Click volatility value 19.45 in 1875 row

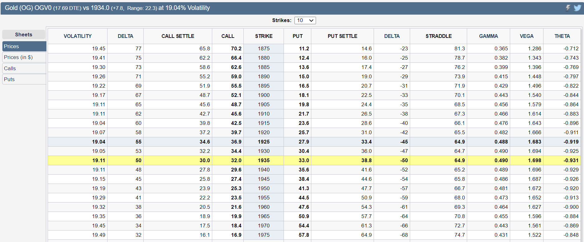(98, 48)
